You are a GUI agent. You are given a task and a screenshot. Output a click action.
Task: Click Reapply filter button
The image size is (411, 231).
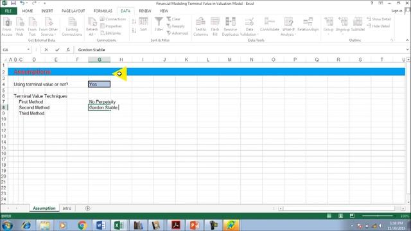point(175,26)
